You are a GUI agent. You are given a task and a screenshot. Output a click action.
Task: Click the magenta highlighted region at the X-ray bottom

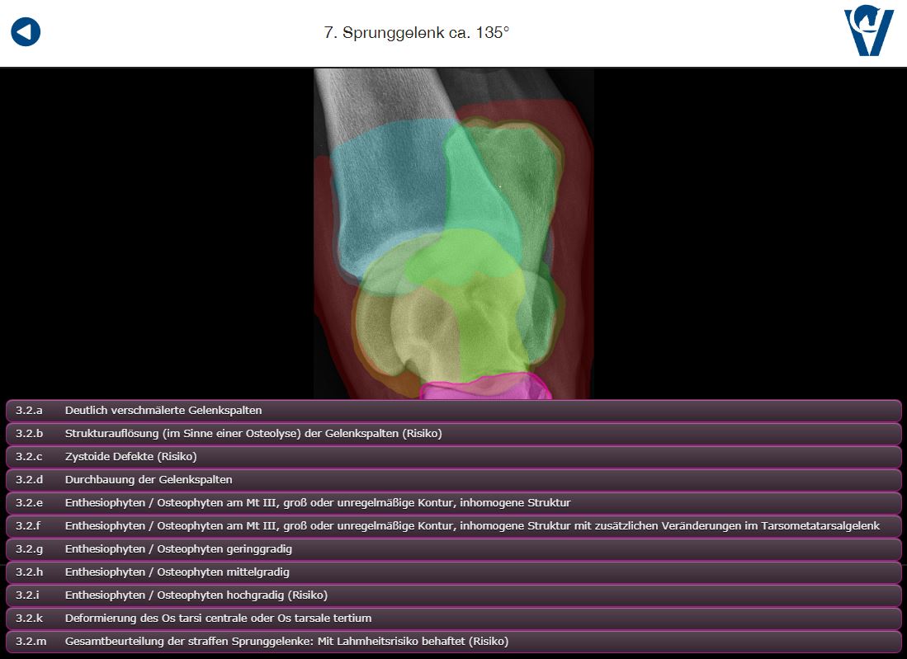tap(479, 387)
